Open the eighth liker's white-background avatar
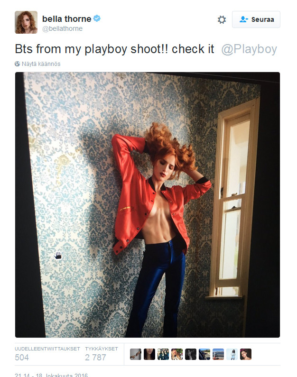297x377 pixels. (232, 354)
